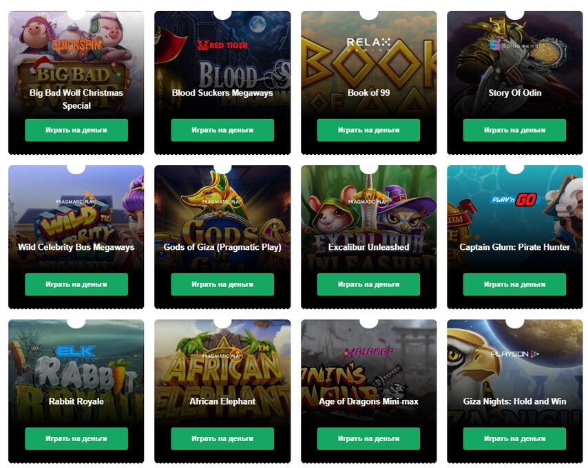Image resolution: width=588 pixels, height=468 pixels.
Task: Click Играть на деньги under African Elephant
Action: tap(222, 438)
